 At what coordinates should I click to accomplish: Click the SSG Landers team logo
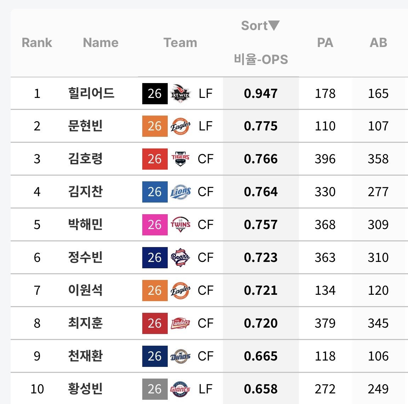point(180,323)
